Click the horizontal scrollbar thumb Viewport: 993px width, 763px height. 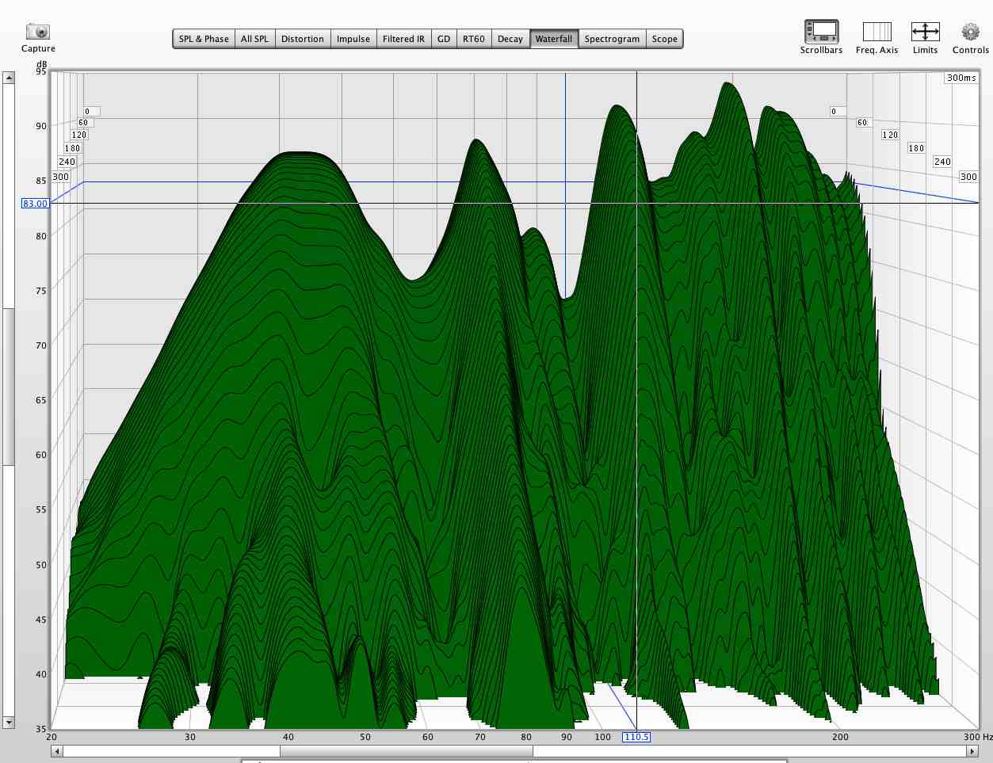point(406,750)
